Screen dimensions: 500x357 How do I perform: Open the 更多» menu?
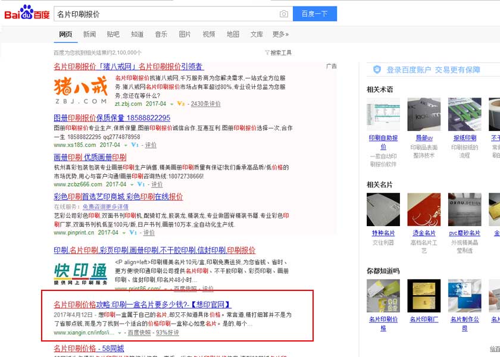point(280,34)
